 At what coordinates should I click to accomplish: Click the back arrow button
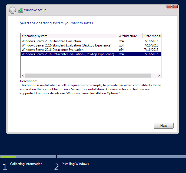click(13, 10)
